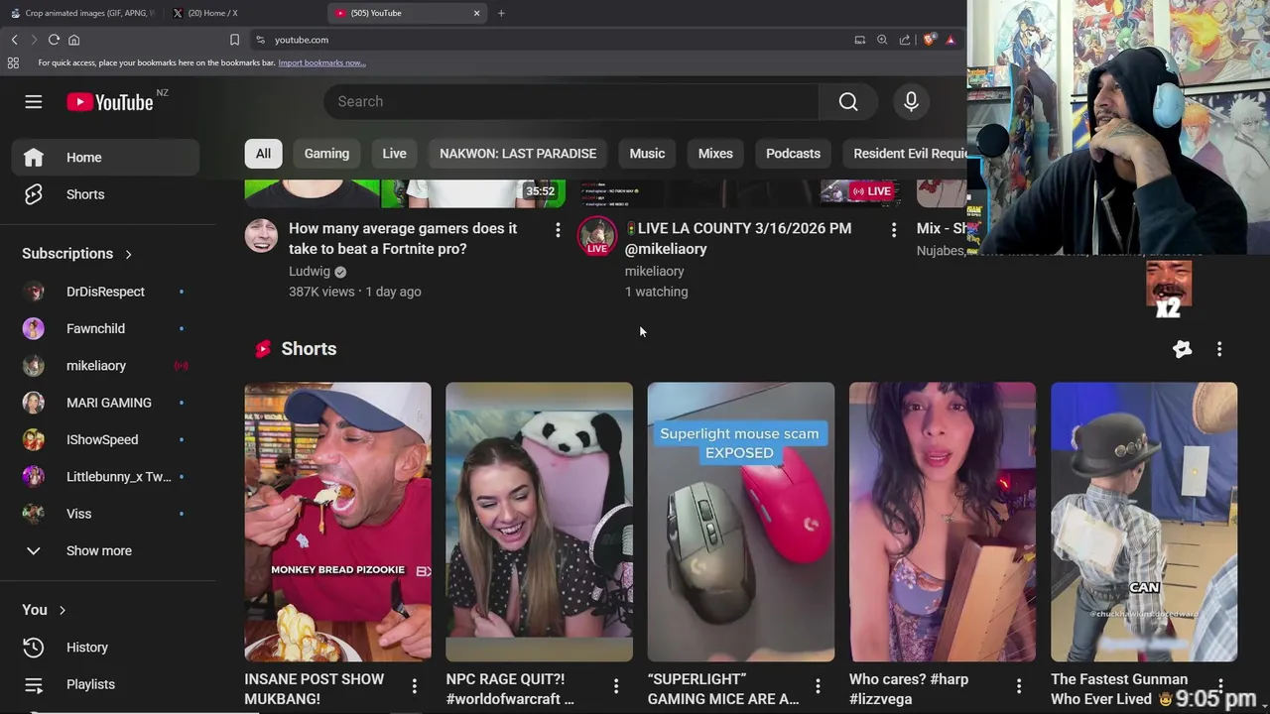Select the Music filter chip

click(647, 154)
